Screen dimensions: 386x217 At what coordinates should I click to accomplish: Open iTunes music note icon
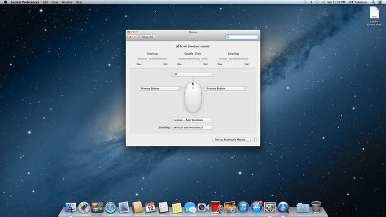pyautogui.click(x=243, y=207)
